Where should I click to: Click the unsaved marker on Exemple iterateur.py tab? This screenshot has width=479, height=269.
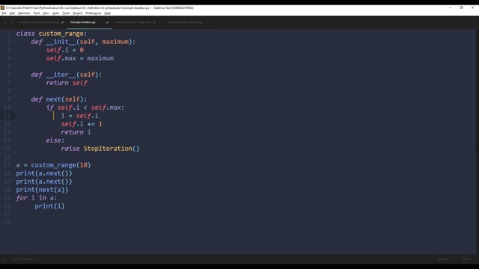pos(107,22)
